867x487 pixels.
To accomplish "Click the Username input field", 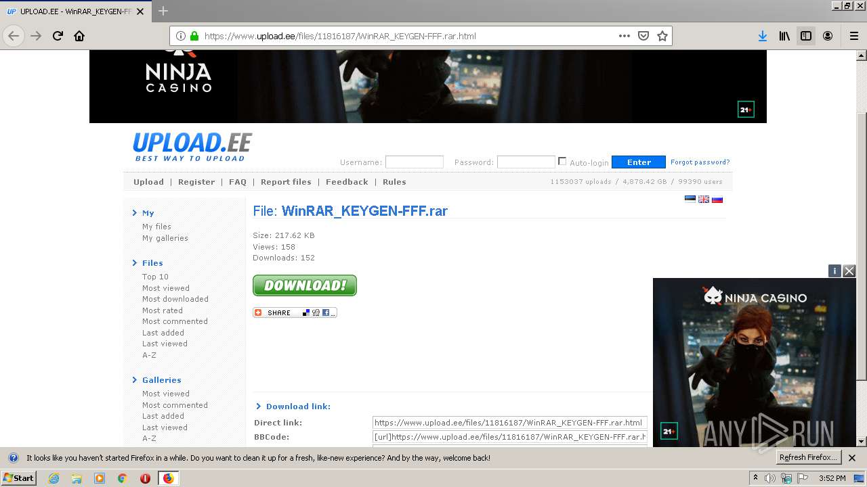I will coord(415,162).
